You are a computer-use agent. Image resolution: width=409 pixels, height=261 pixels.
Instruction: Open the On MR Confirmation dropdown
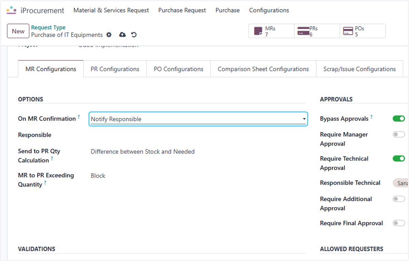tap(198, 119)
